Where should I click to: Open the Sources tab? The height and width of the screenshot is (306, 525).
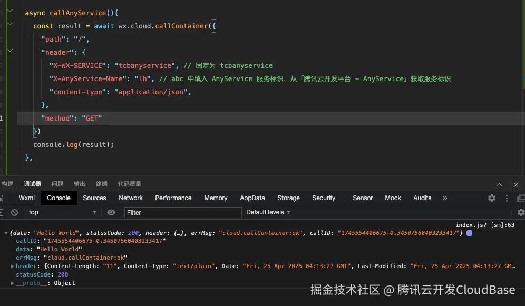tap(94, 198)
